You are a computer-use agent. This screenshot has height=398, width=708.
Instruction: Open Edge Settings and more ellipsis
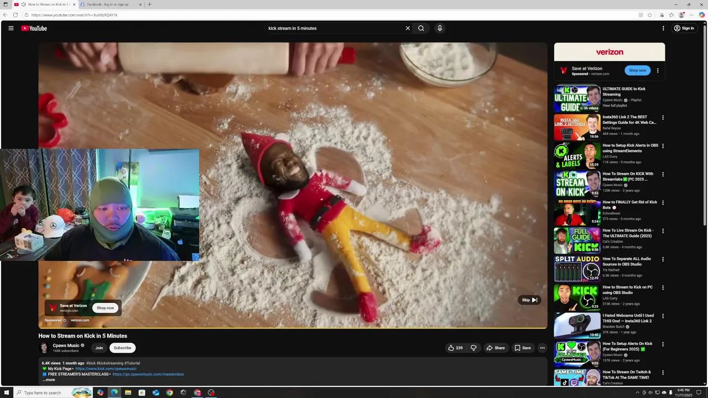691,15
